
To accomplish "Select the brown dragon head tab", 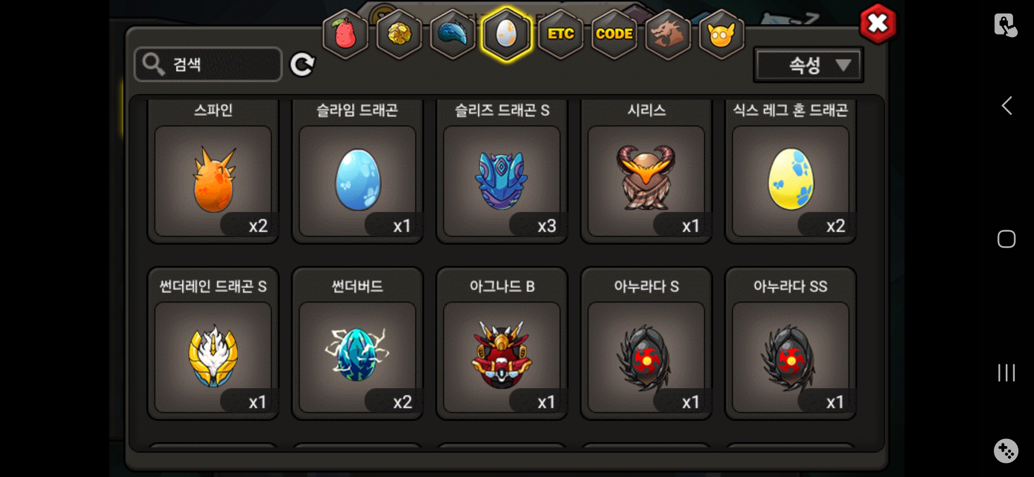I will pos(668,34).
